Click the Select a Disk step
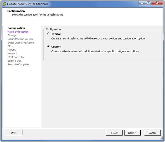 click(14, 61)
